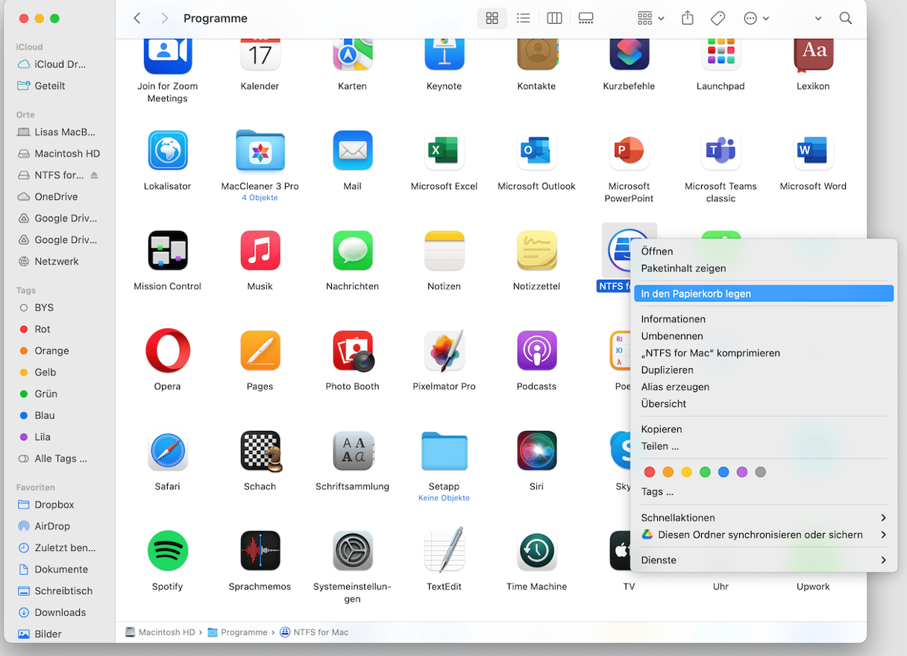Select the Notizzettel app icon
The height and width of the screenshot is (656, 907).
pos(536,251)
